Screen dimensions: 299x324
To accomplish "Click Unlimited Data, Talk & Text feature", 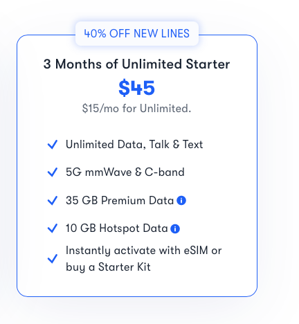I will (134, 145).
